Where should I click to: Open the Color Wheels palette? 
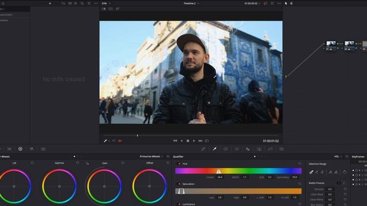(21, 149)
